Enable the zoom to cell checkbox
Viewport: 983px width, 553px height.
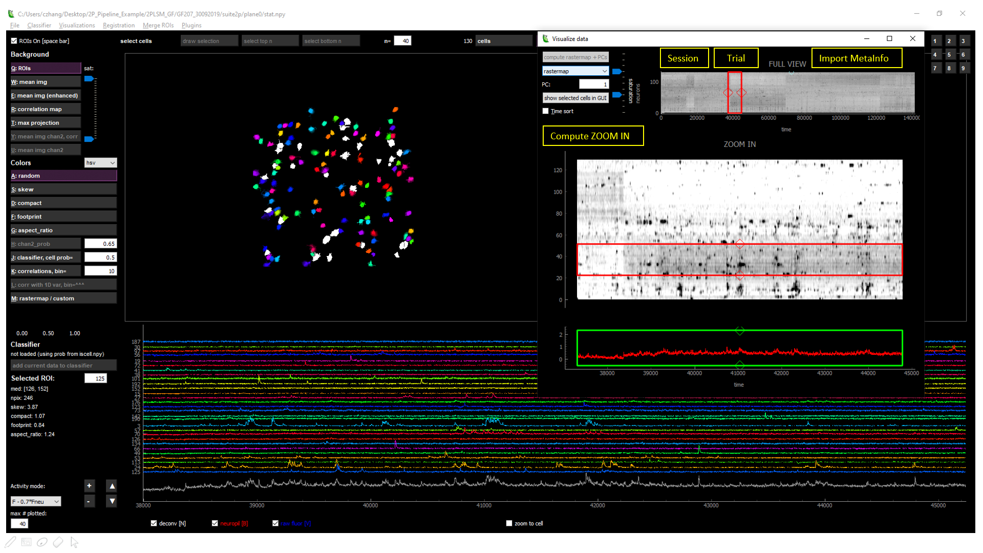click(x=509, y=523)
